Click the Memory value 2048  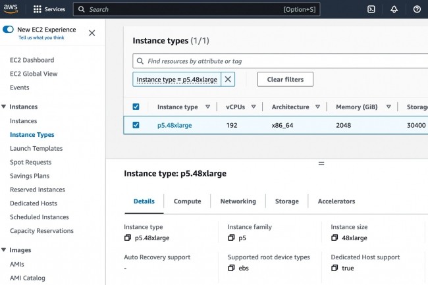[x=343, y=125]
